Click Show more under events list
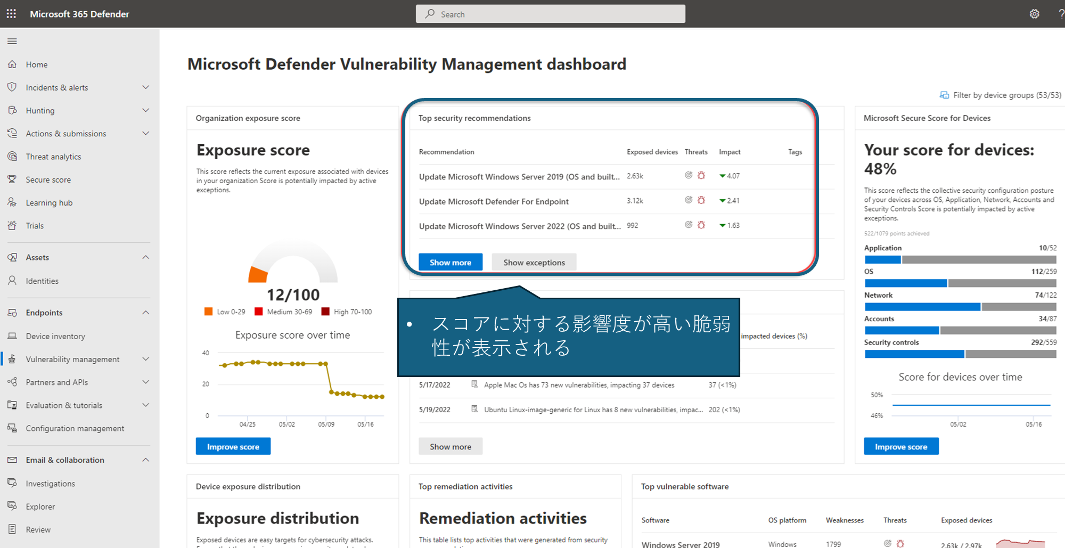Viewport: 1065px width, 548px height. pos(450,446)
